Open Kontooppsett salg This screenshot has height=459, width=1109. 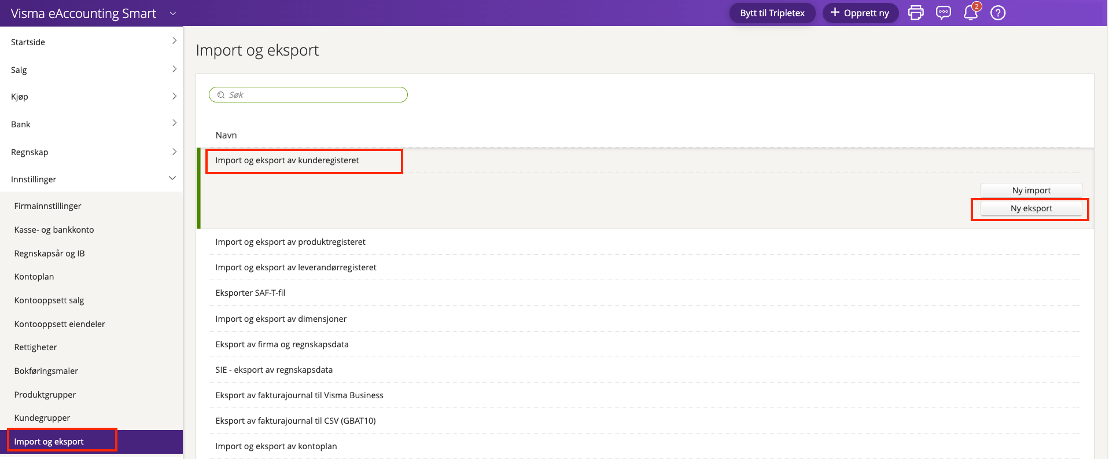49,300
